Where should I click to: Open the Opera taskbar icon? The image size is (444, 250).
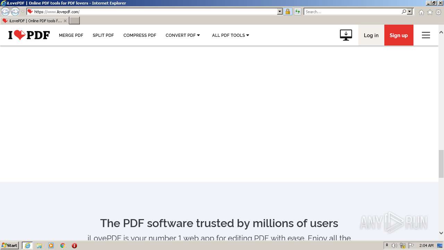click(x=74, y=245)
